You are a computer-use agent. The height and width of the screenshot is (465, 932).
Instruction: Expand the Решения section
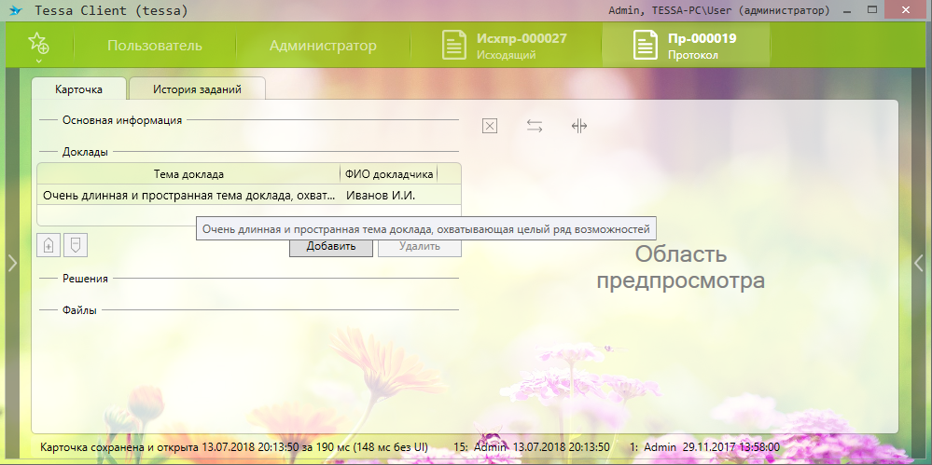pyautogui.click(x=85, y=278)
